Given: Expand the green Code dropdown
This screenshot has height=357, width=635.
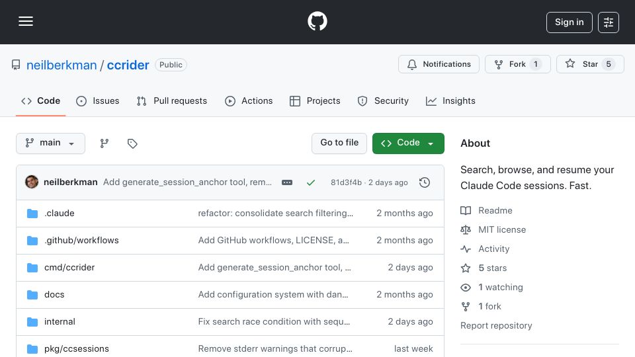Looking at the screenshot, I should [x=408, y=143].
